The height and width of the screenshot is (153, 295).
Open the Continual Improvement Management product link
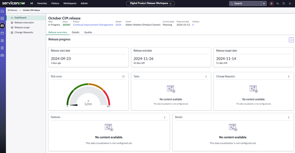(x=93, y=25)
